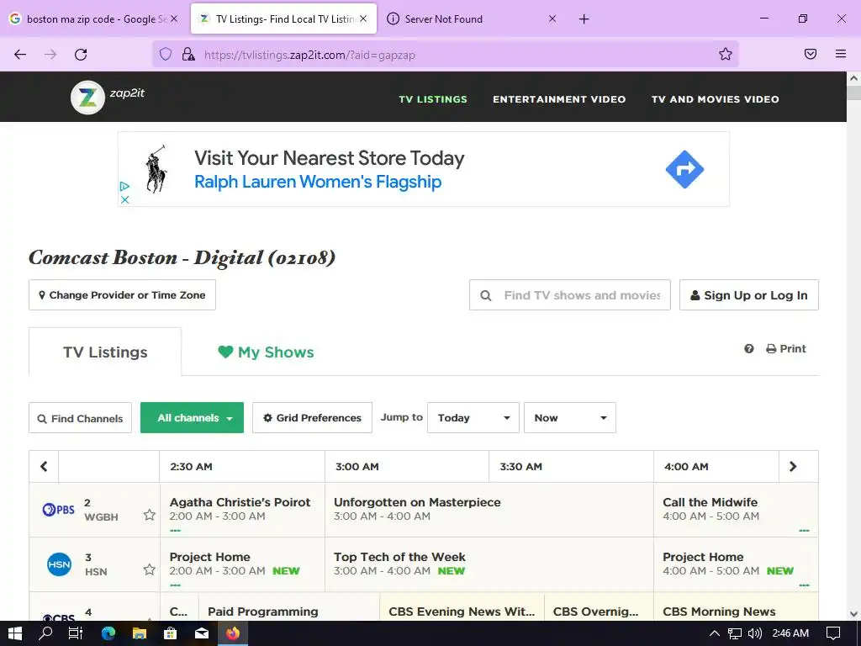The image size is (861, 646).
Task: Click the tracking protection shield icon
Action: click(x=166, y=54)
